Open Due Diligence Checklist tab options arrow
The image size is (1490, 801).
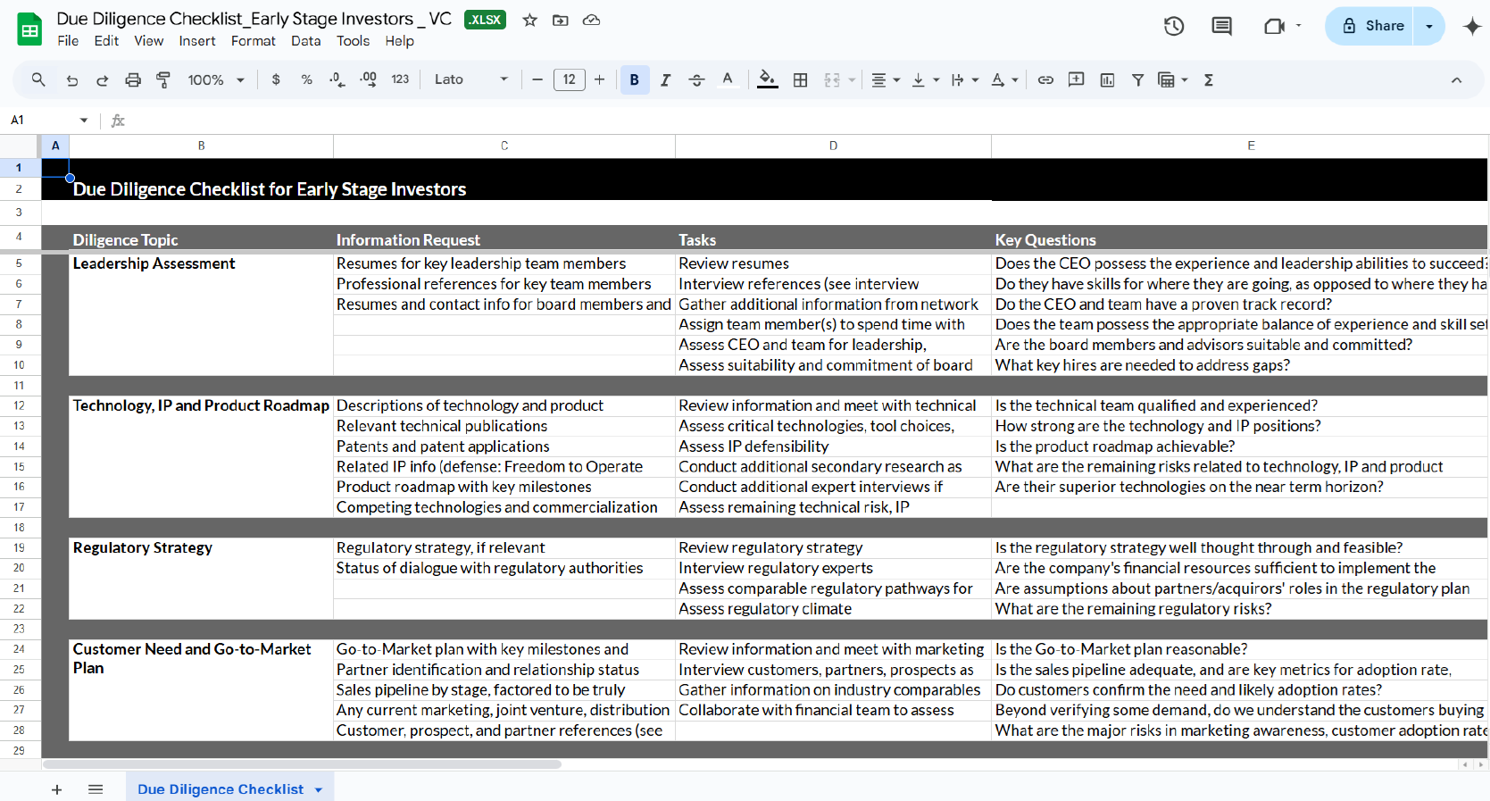[x=319, y=789]
